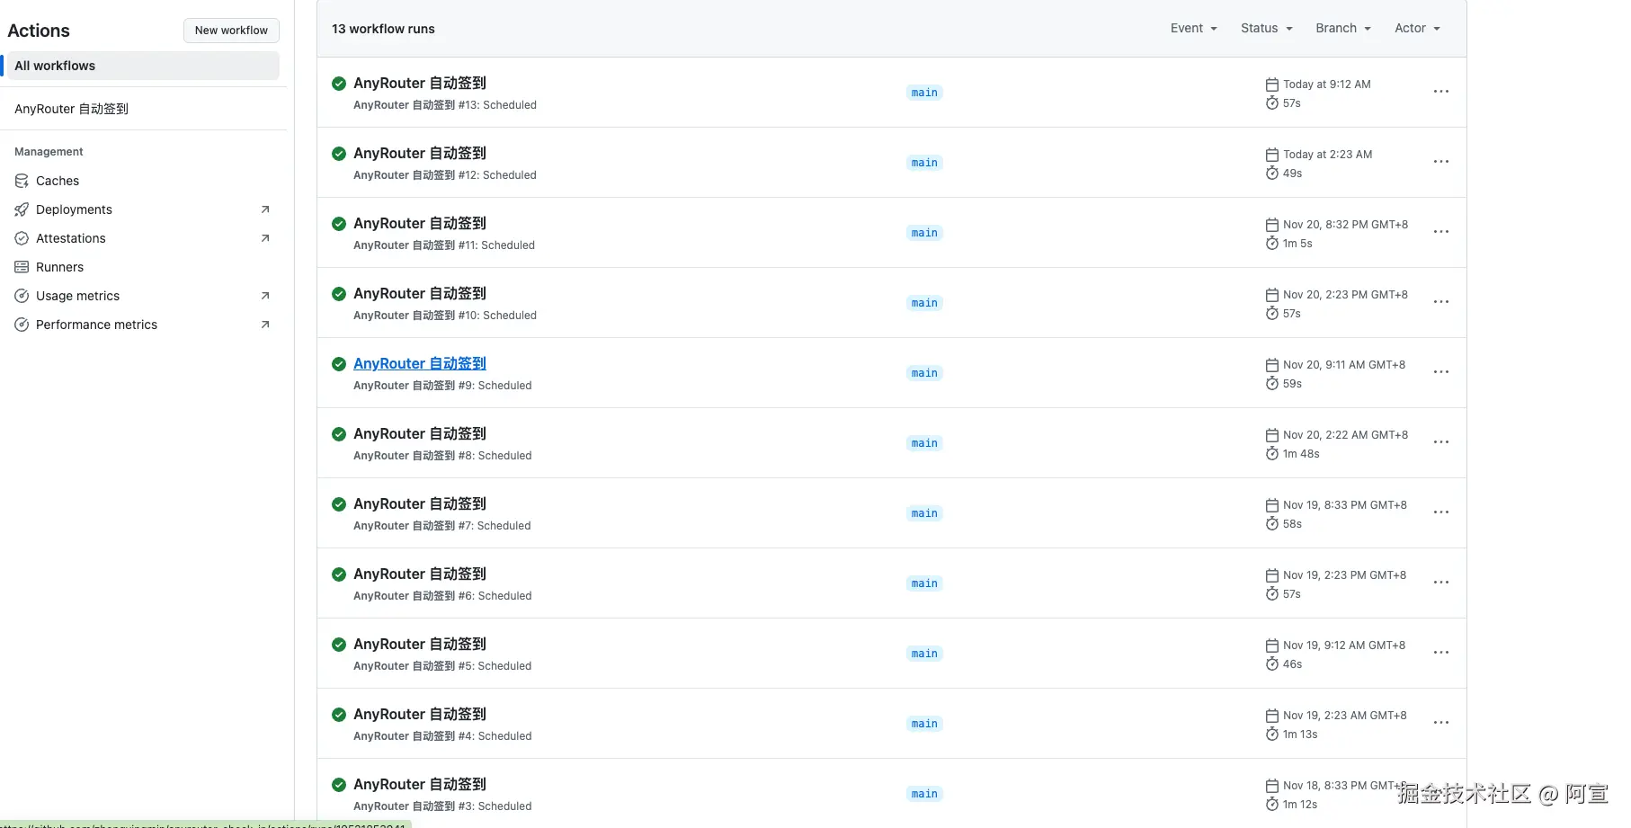Viewport: 1631px width, 828px height.
Task: Open the kebab menu for run #10
Action: (x=1440, y=302)
